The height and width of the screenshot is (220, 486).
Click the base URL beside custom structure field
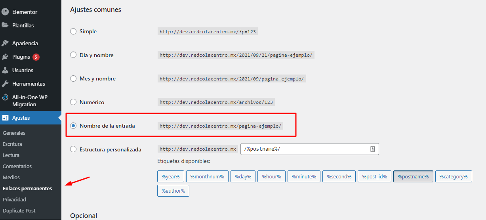coord(198,149)
